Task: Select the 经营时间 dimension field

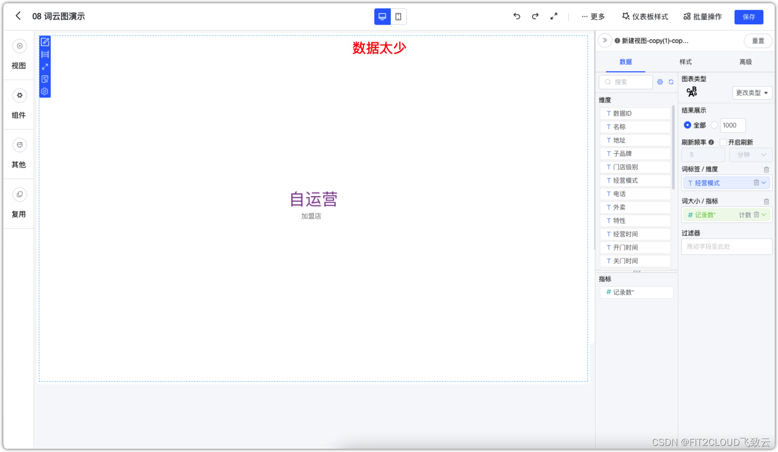Action: (636, 234)
